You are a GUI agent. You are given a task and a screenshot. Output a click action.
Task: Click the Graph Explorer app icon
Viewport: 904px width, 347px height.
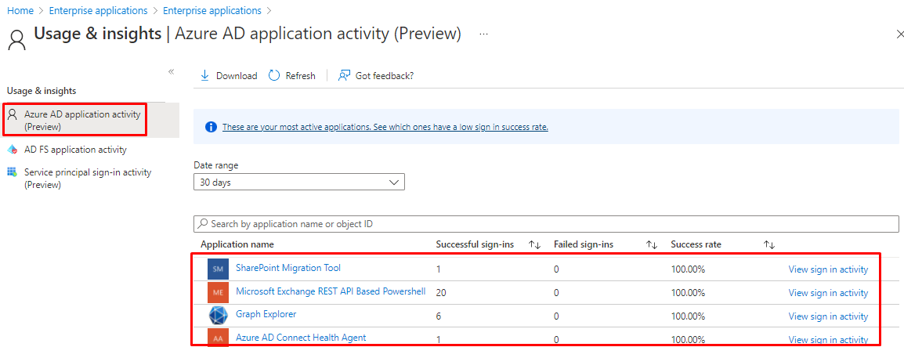[x=218, y=315]
